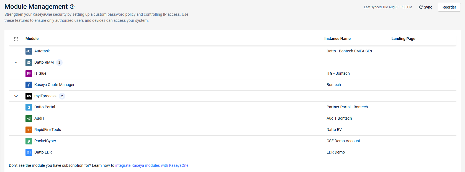
Task: Click the Datto RMM module icon
Action: click(29, 63)
